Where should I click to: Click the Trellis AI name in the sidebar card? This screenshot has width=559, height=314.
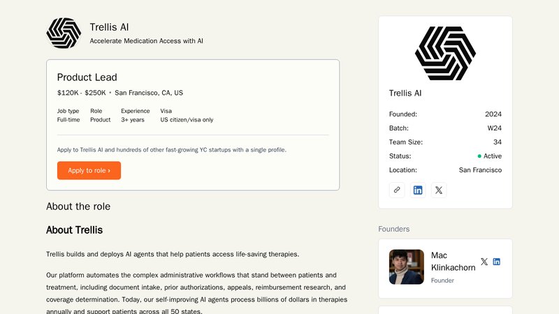pos(405,94)
